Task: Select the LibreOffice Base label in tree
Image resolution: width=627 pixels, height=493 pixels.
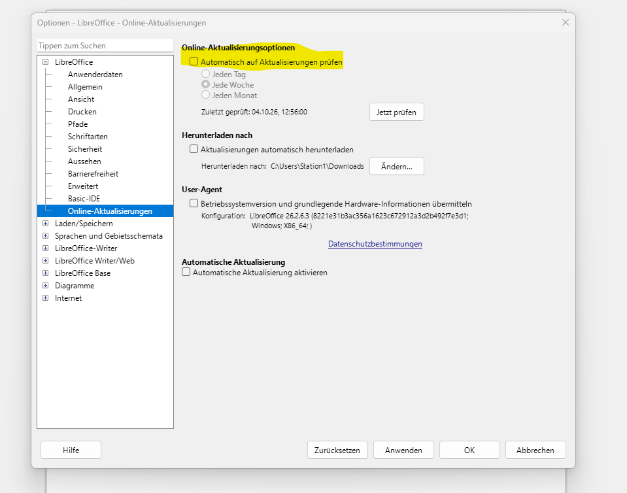Action: (83, 273)
